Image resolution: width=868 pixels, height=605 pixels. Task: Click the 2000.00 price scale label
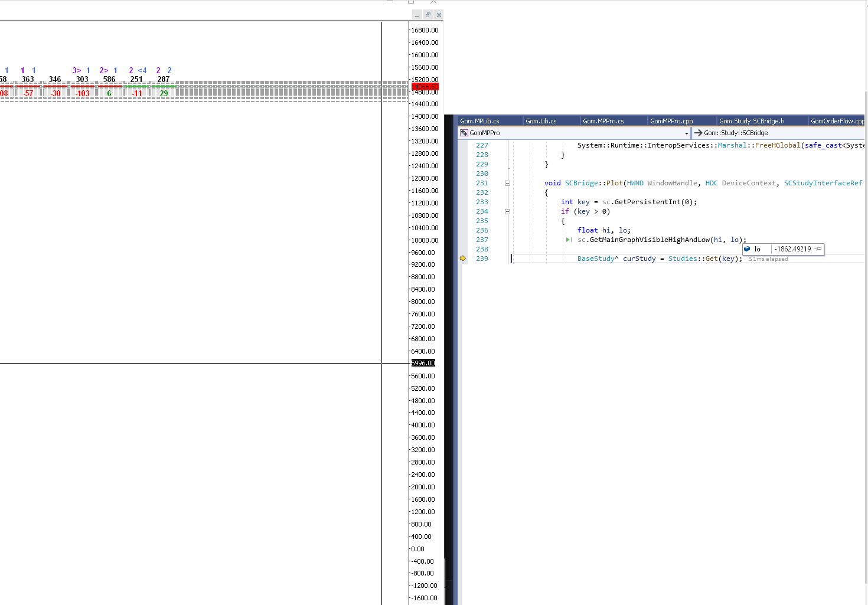coord(423,487)
